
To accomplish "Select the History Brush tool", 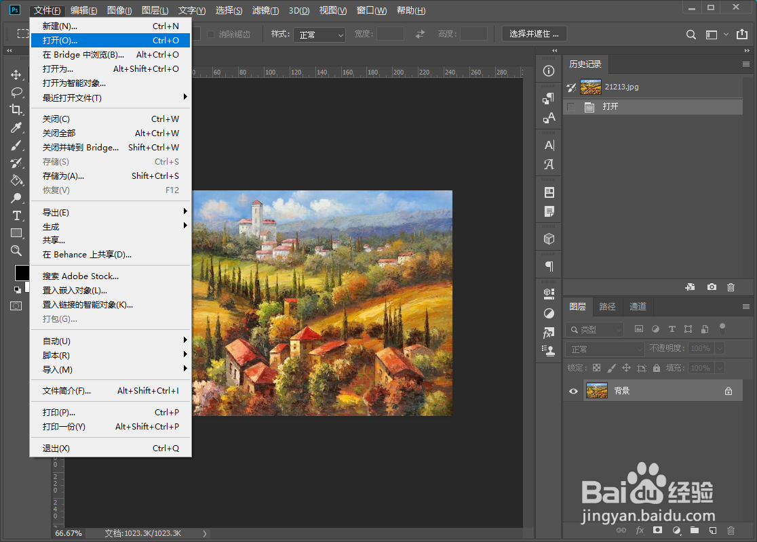I will click(x=16, y=163).
